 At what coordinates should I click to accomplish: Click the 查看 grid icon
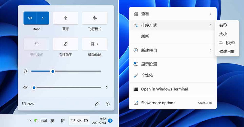(136, 14)
